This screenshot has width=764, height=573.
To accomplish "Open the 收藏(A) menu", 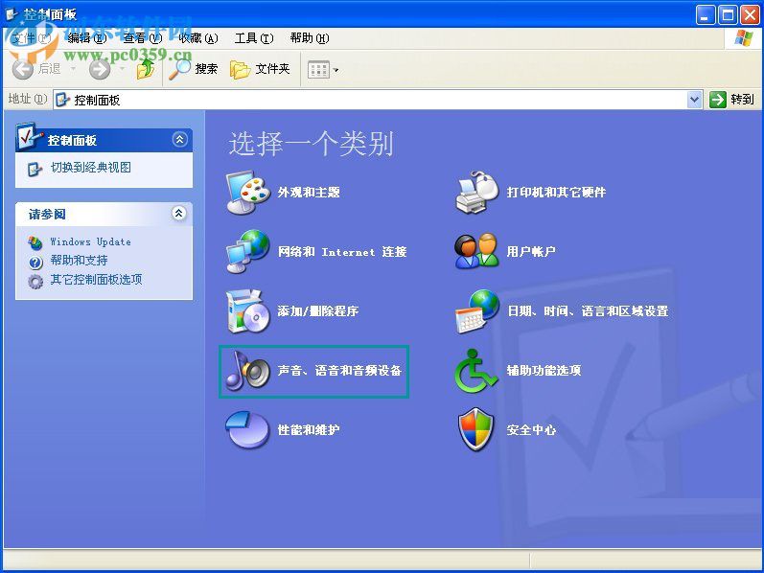I will 197,38.
